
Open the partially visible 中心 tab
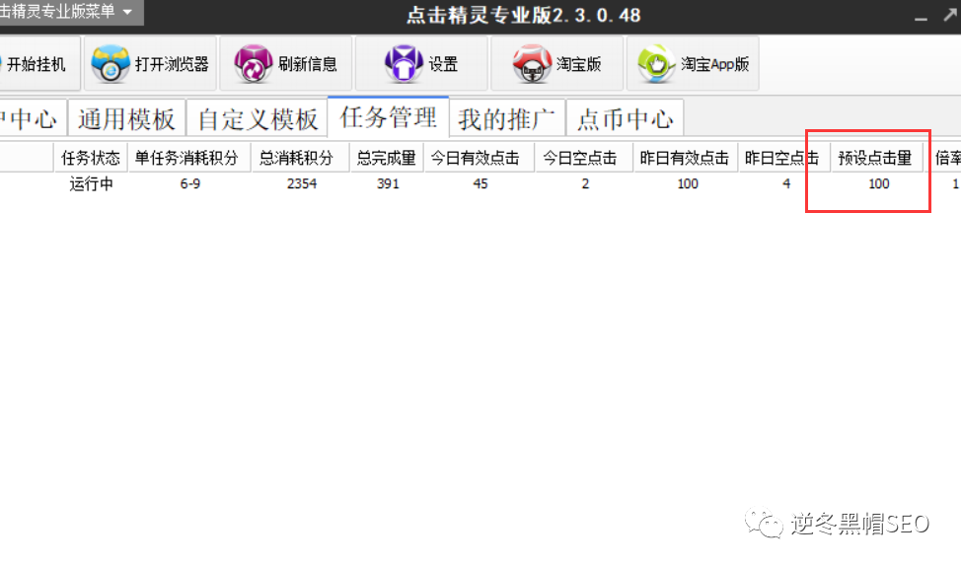click(32, 119)
